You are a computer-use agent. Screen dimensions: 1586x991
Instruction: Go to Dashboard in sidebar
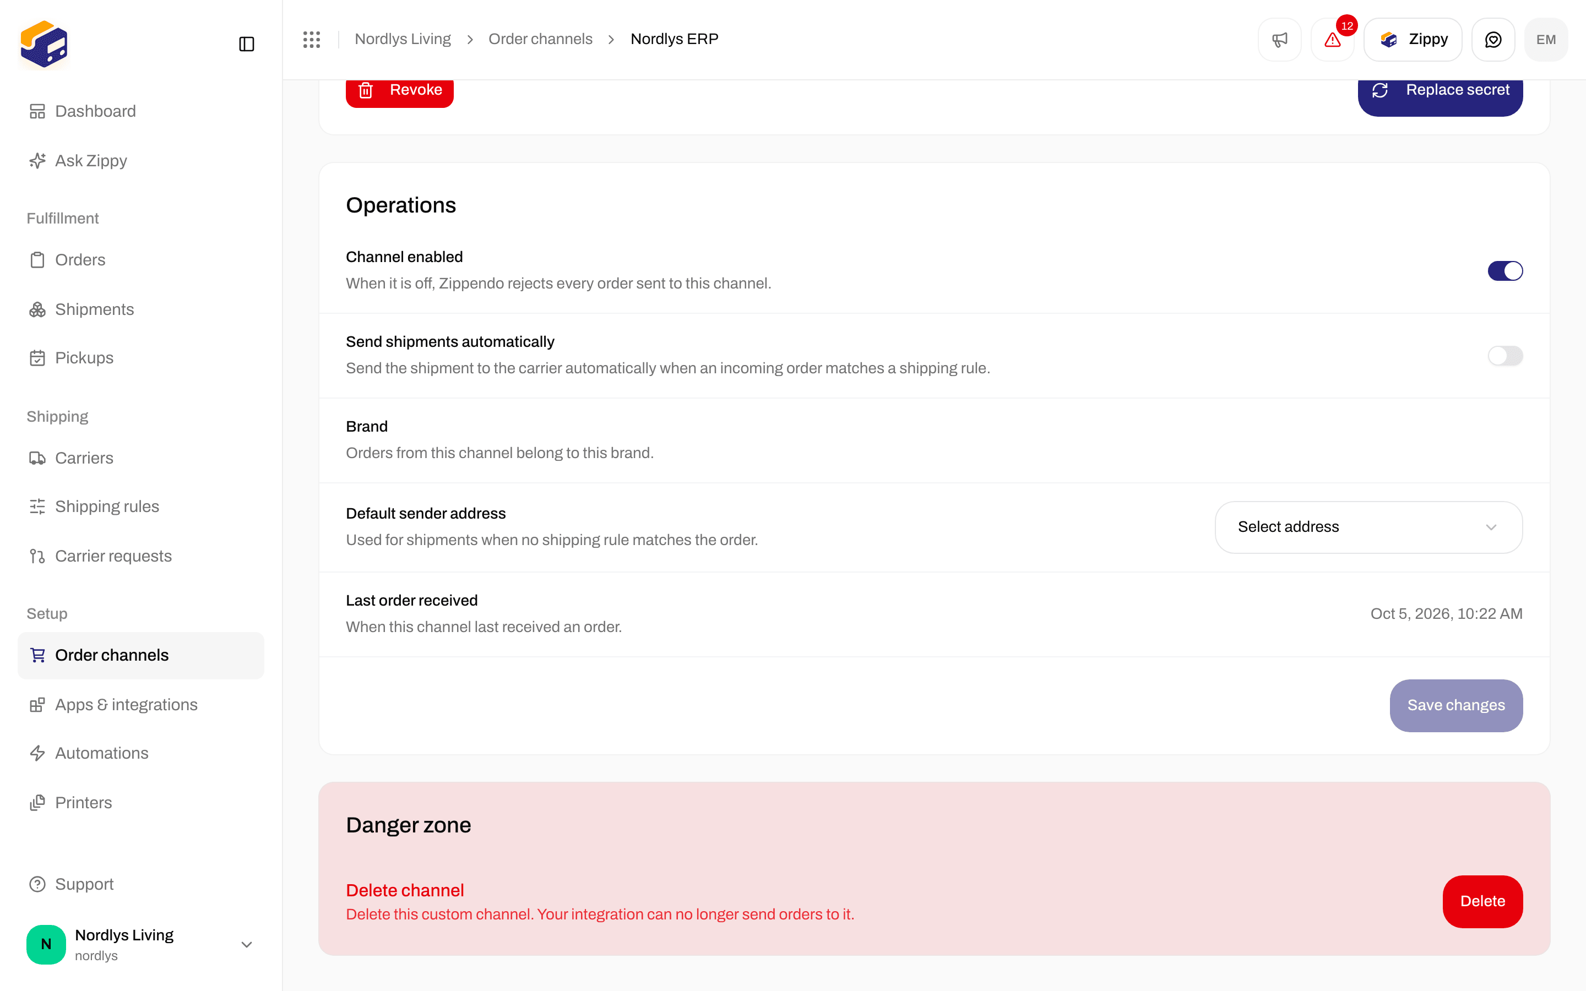(141, 111)
